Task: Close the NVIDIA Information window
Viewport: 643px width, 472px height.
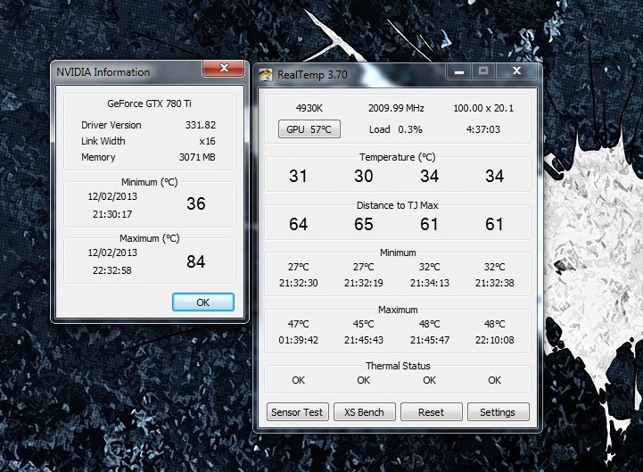Action: [x=224, y=68]
